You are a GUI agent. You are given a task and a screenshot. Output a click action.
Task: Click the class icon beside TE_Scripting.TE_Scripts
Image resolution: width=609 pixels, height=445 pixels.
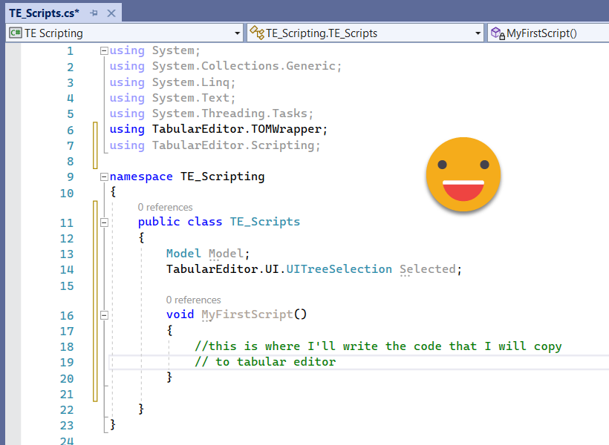[x=257, y=33]
